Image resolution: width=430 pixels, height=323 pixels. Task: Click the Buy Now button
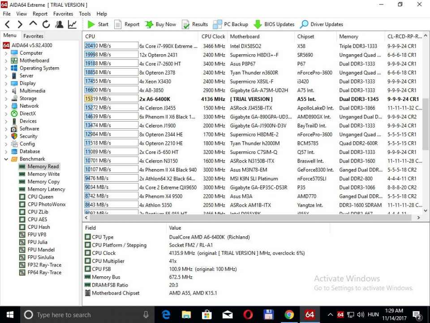coord(160,24)
